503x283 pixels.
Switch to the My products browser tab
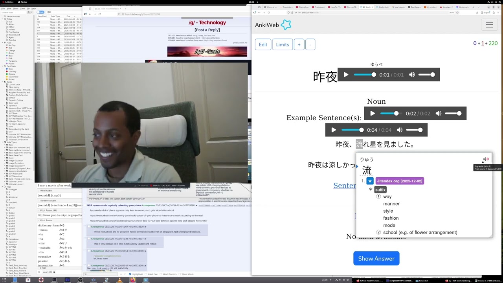coord(431,7)
